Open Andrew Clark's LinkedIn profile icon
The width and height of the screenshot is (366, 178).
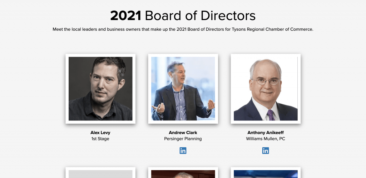pyautogui.click(x=183, y=151)
